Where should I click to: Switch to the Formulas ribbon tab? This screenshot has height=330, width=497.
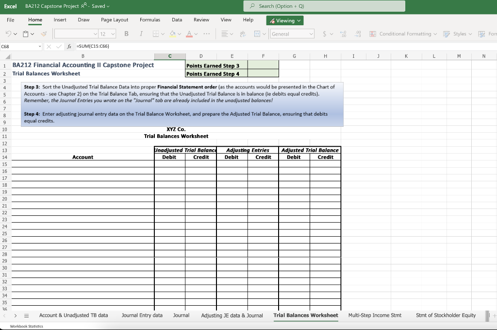tap(150, 20)
